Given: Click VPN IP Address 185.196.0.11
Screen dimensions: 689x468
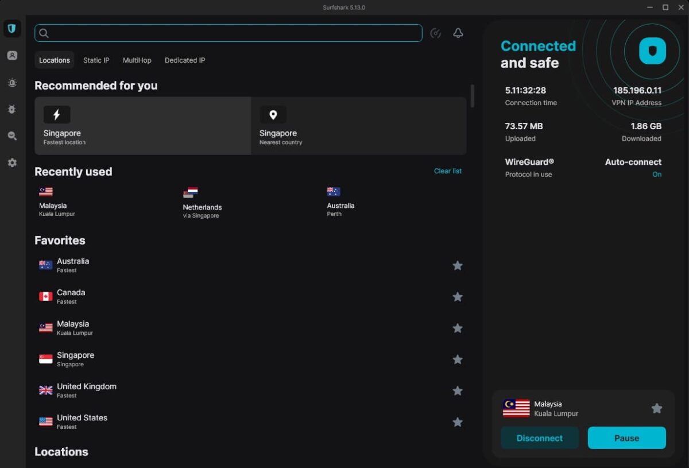Looking at the screenshot, I should (x=637, y=91).
